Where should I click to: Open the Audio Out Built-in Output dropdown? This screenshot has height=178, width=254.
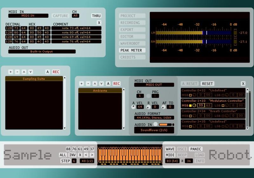(x=42, y=51)
